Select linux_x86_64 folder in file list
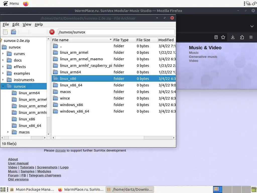 pyautogui.click(x=114, y=85)
